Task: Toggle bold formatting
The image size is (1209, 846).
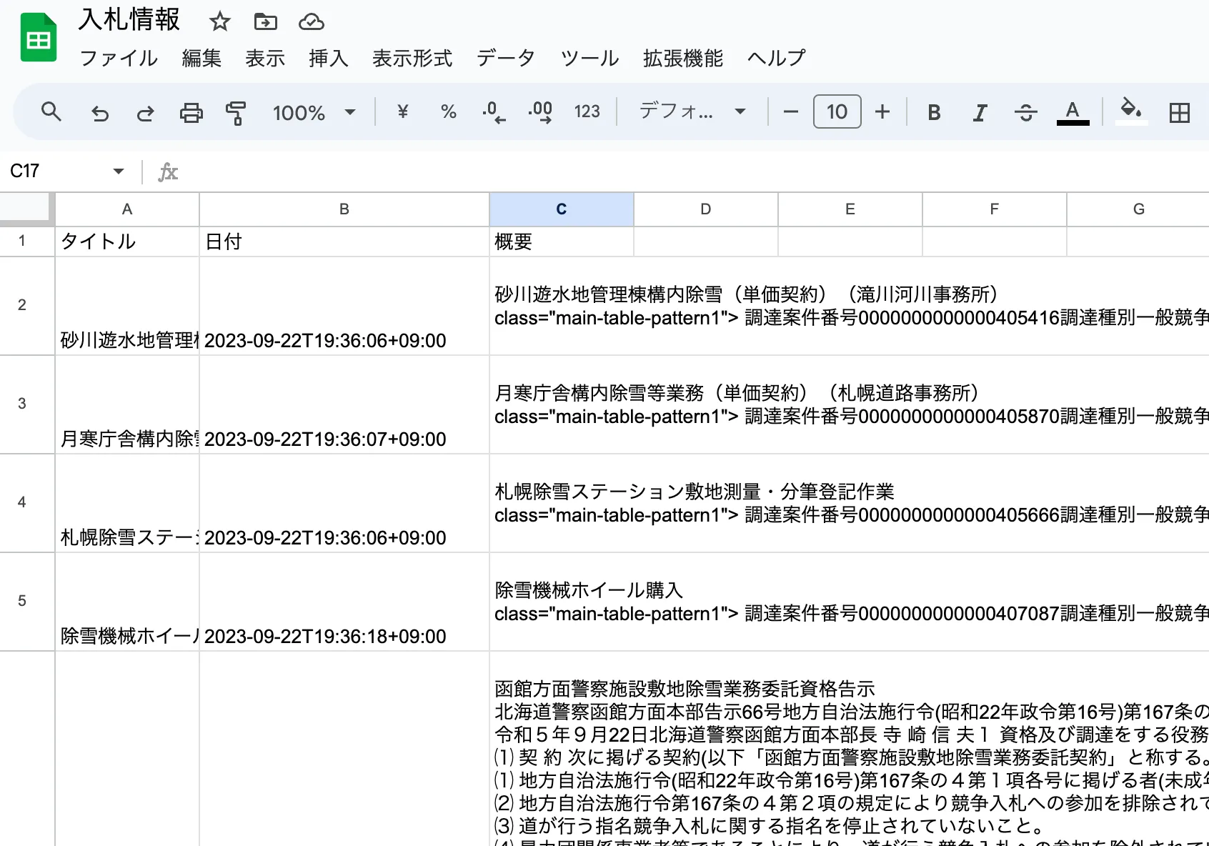Action: pyautogui.click(x=933, y=112)
